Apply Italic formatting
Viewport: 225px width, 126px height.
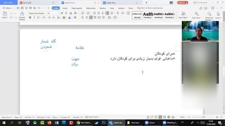pos(34,17)
